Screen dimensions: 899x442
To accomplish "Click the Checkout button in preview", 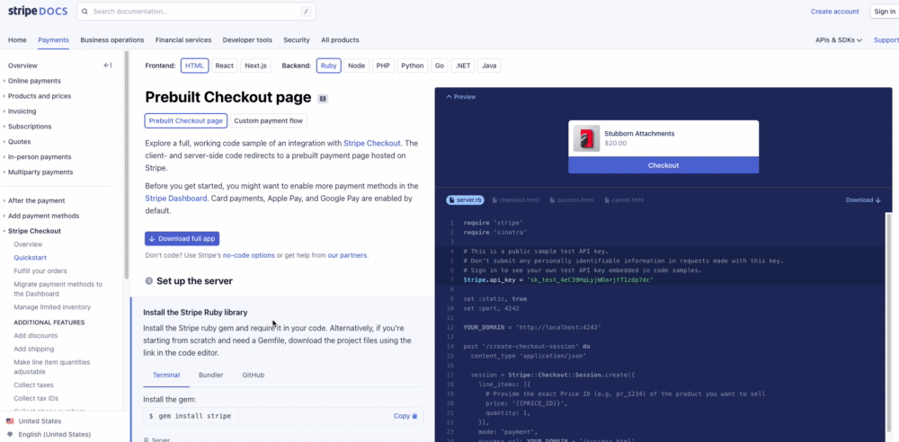I will 663,165.
